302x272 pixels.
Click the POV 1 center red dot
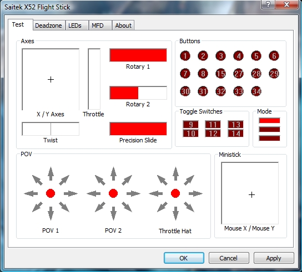(x=51, y=193)
